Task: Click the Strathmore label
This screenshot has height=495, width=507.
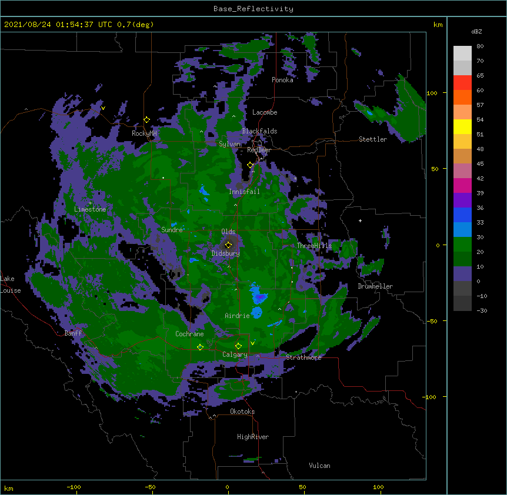Action: (x=303, y=357)
